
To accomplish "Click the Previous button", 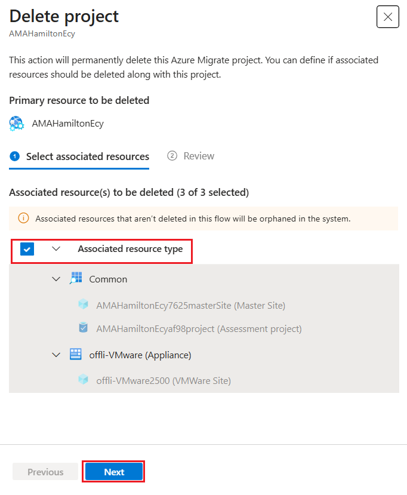I will [45, 472].
